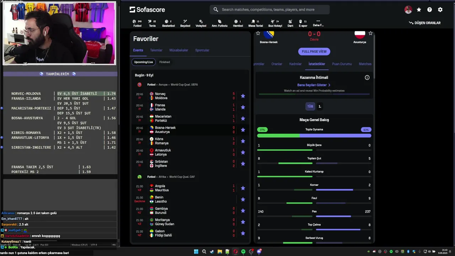Screen dimensions: 455x256
Task: Open Düşen Oranlar dropping odds
Action: click(424, 23)
